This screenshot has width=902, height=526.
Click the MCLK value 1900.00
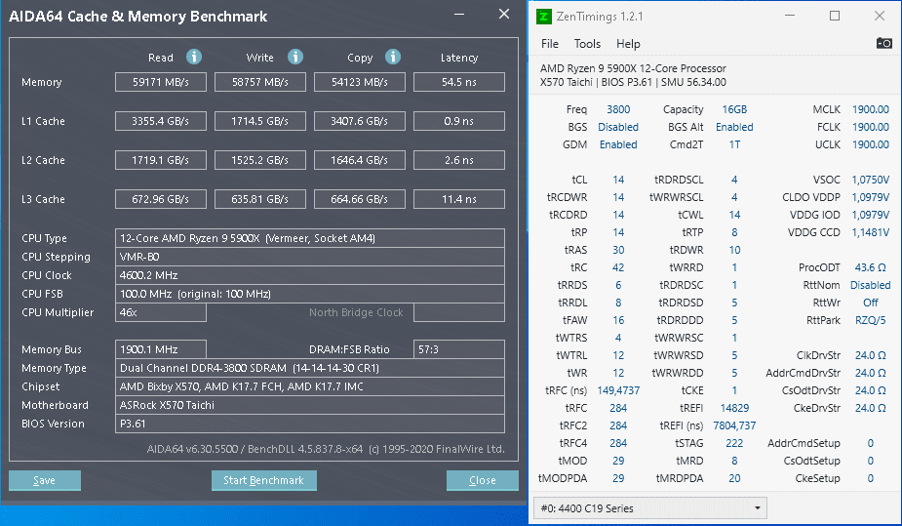pos(871,109)
